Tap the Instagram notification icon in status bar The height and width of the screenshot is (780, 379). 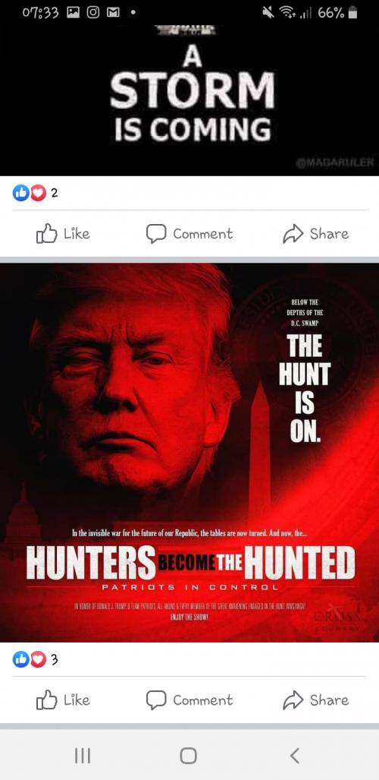click(x=93, y=13)
